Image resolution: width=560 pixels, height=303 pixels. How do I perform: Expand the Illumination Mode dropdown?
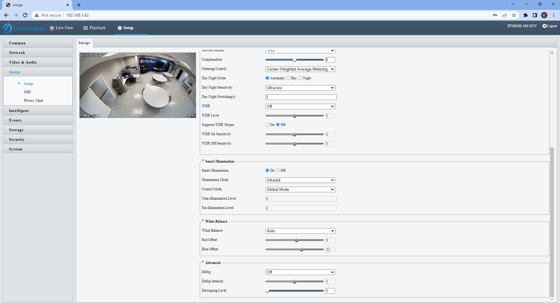click(300, 180)
